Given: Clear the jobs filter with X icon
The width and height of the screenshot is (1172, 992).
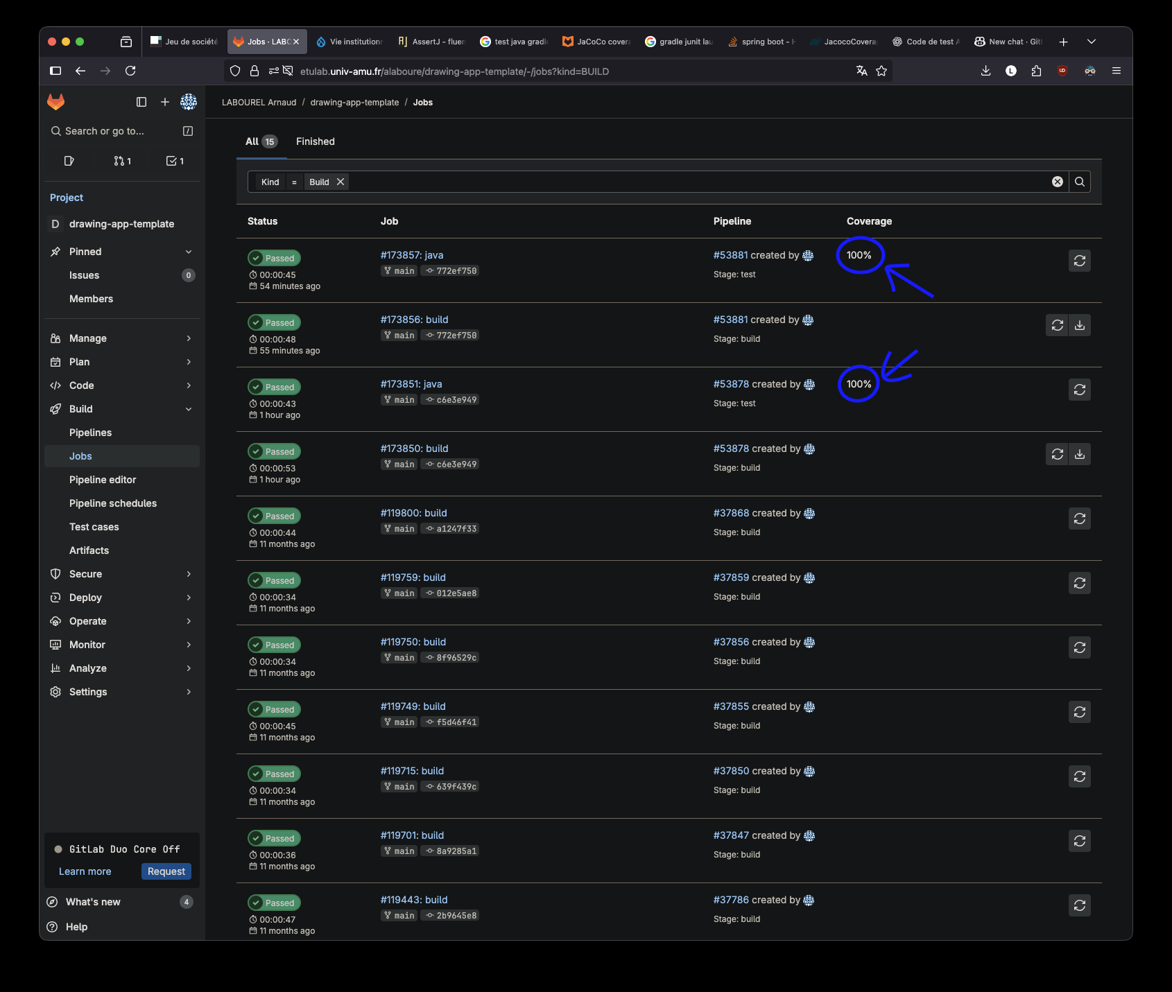Looking at the screenshot, I should click(x=1057, y=182).
